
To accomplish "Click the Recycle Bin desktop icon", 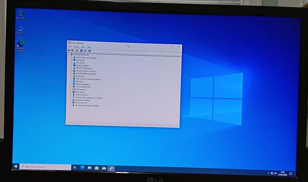I will (21, 14).
